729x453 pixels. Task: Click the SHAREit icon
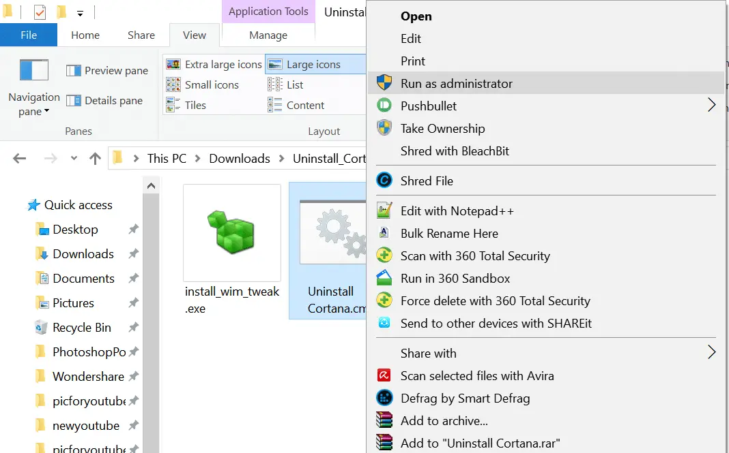click(x=384, y=322)
